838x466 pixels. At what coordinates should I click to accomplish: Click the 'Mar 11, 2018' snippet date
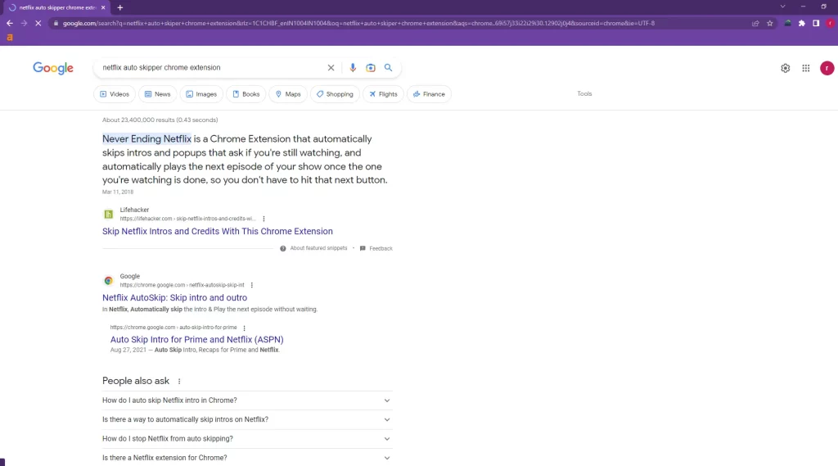pyautogui.click(x=118, y=192)
